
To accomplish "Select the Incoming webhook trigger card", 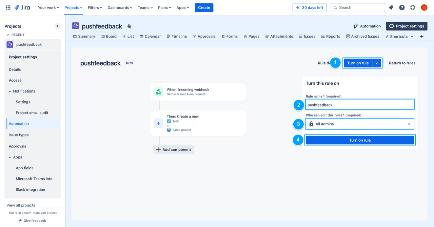I will pyautogui.click(x=198, y=92).
